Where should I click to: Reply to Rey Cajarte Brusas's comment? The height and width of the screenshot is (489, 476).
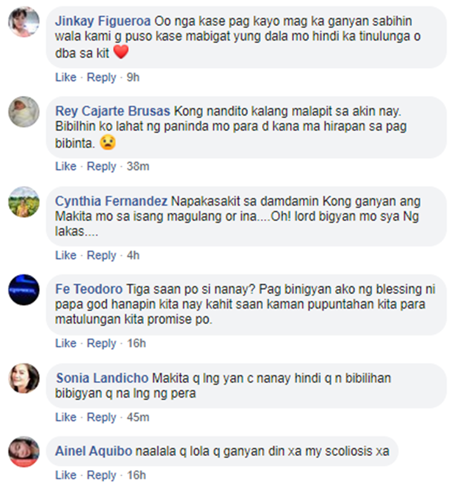pyautogui.click(x=102, y=166)
